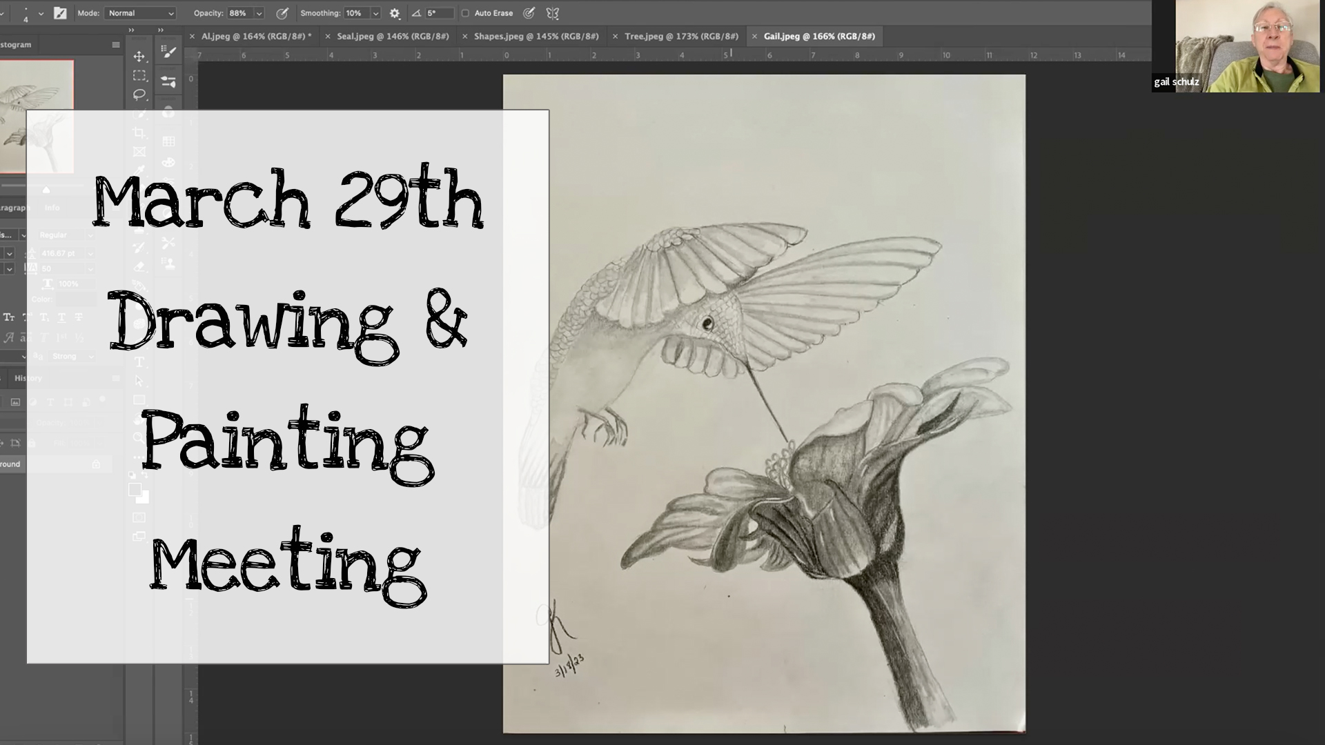Click the histogram preview thumbnail
Image resolution: width=1325 pixels, height=745 pixels.
pyautogui.click(x=37, y=117)
